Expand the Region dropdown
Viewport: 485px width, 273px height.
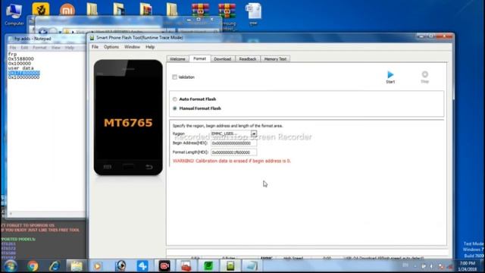(254, 133)
